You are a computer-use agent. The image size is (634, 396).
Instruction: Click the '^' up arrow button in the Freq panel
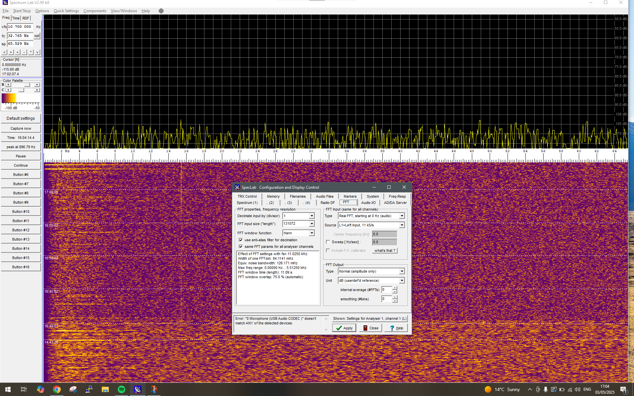(31, 52)
